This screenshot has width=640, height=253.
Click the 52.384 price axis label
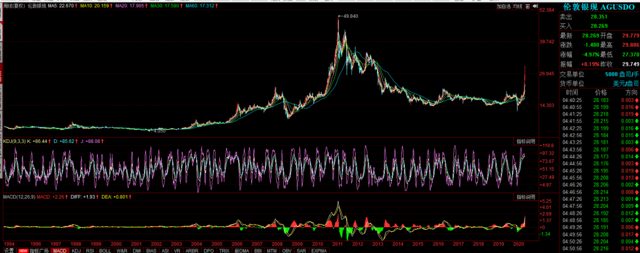click(547, 10)
